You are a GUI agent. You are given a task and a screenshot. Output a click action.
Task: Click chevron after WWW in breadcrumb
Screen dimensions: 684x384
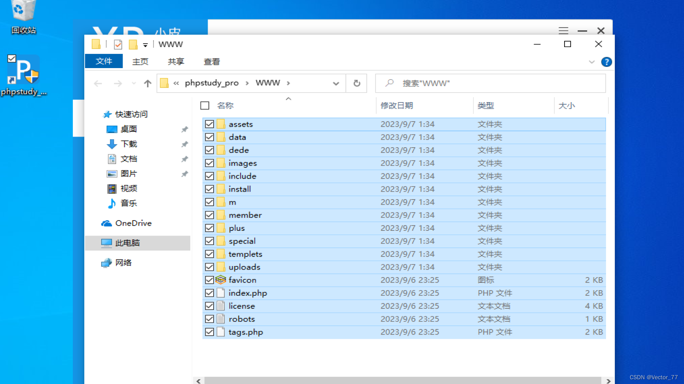288,83
